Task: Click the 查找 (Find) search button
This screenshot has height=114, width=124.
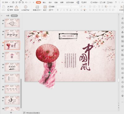Action: click(84, 2)
